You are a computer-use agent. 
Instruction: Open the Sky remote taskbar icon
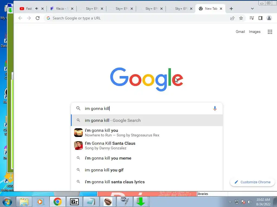coord(124,202)
